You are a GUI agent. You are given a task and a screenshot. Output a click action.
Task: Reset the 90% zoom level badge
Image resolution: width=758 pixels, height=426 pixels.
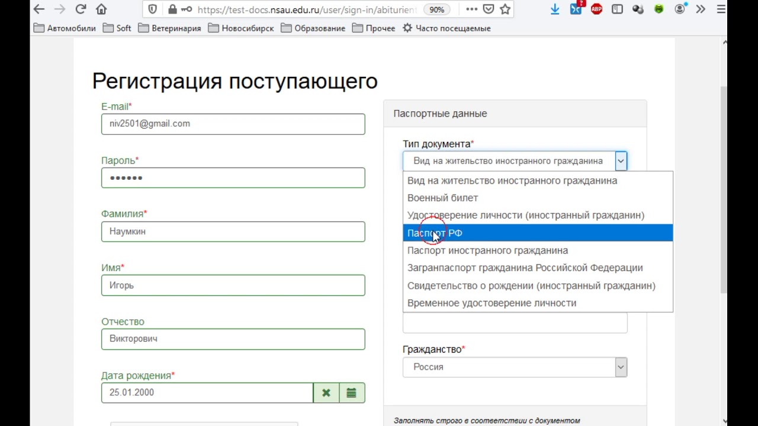(436, 9)
